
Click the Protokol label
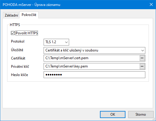click(17, 41)
